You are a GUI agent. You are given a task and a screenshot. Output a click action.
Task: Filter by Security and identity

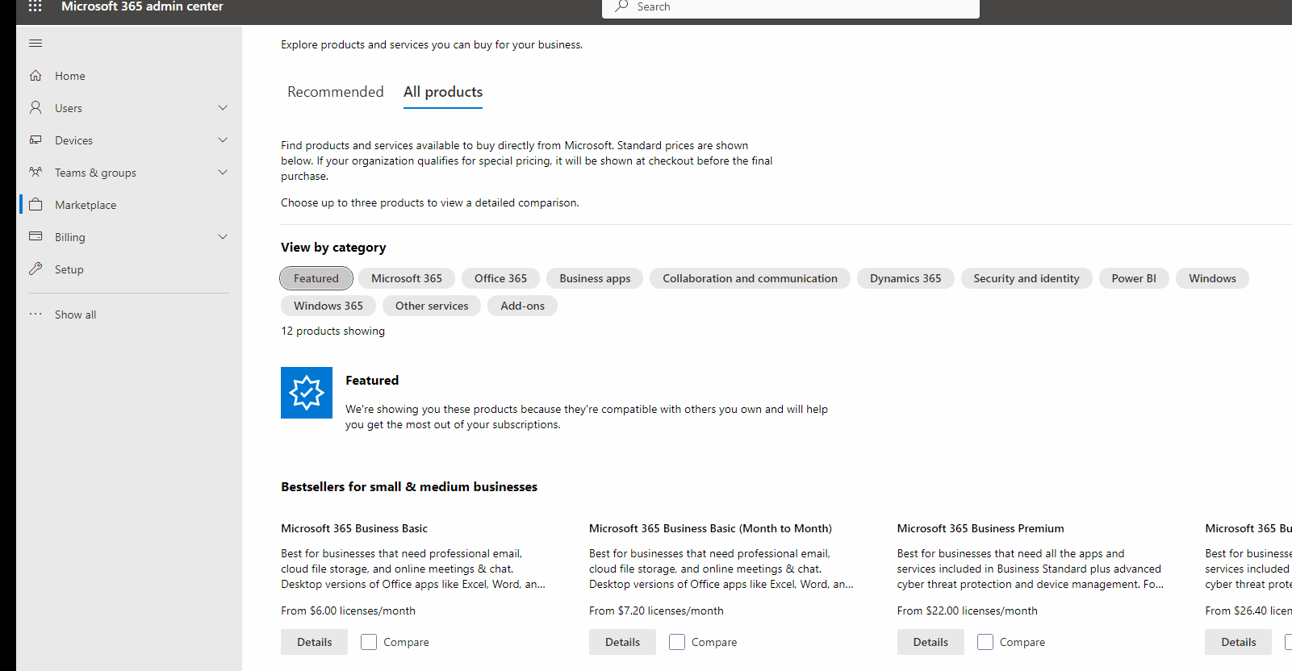[1026, 278]
